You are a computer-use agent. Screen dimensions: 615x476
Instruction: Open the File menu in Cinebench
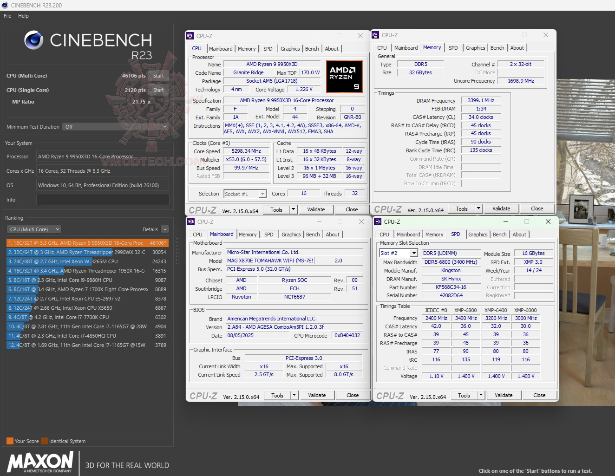tap(7, 15)
